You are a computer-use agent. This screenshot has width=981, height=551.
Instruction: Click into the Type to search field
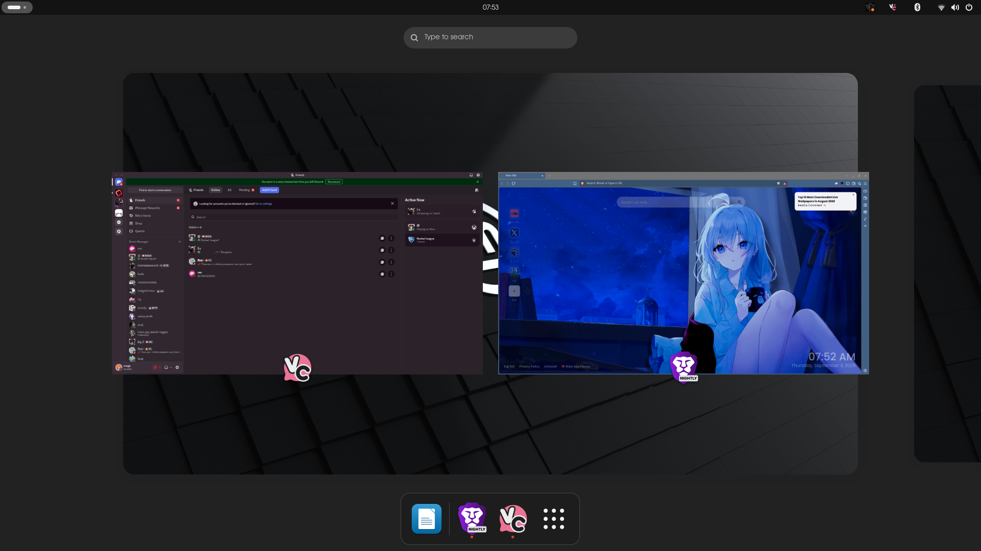pos(491,37)
